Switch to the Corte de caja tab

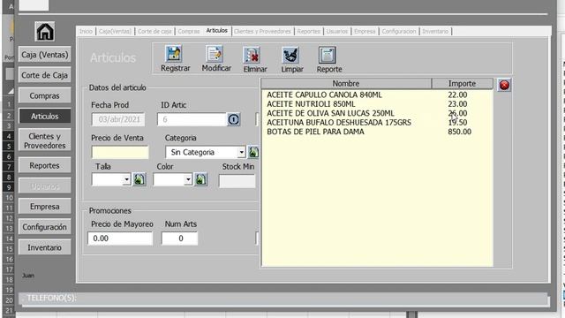pos(154,32)
